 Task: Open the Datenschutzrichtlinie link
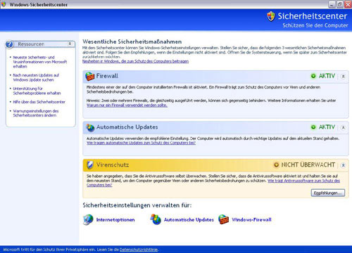coord(139,249)
